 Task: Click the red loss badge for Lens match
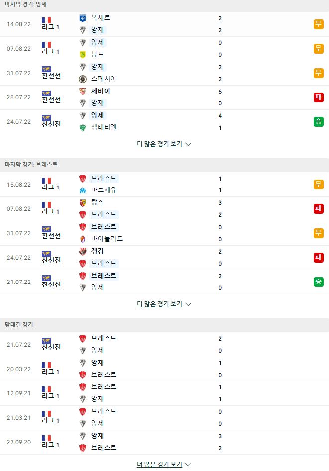pos(318,208)
